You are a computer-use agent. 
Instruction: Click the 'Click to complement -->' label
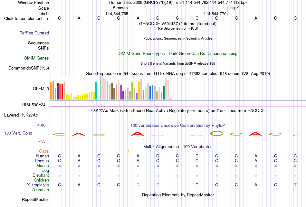coord(26,19)
